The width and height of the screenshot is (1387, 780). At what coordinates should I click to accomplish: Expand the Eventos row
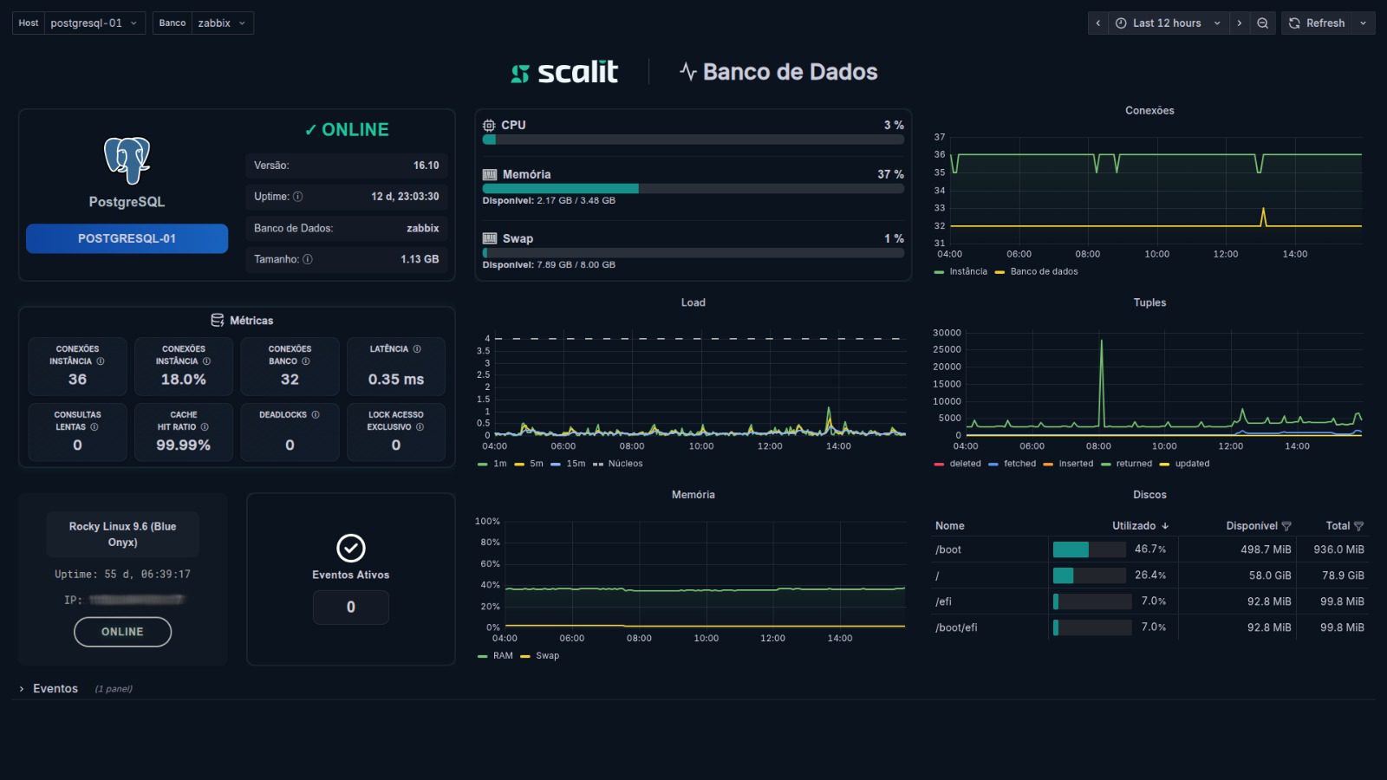click(x=55, y=689)
